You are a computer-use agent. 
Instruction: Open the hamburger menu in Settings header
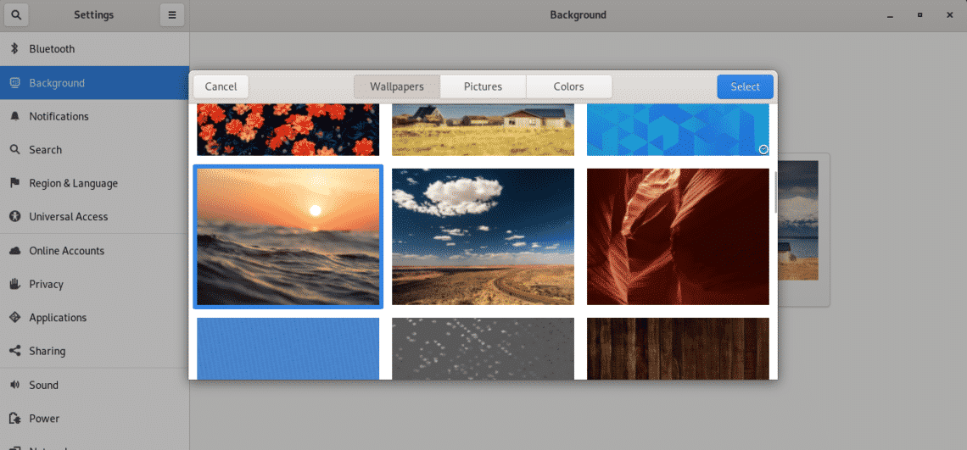pyautogui.click(x=172, y=15)
